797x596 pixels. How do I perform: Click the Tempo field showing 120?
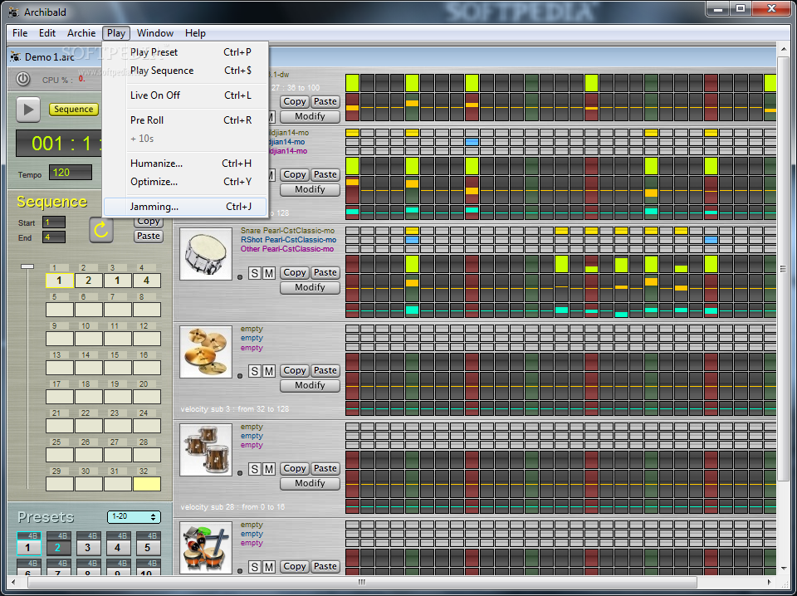[71, 173]
